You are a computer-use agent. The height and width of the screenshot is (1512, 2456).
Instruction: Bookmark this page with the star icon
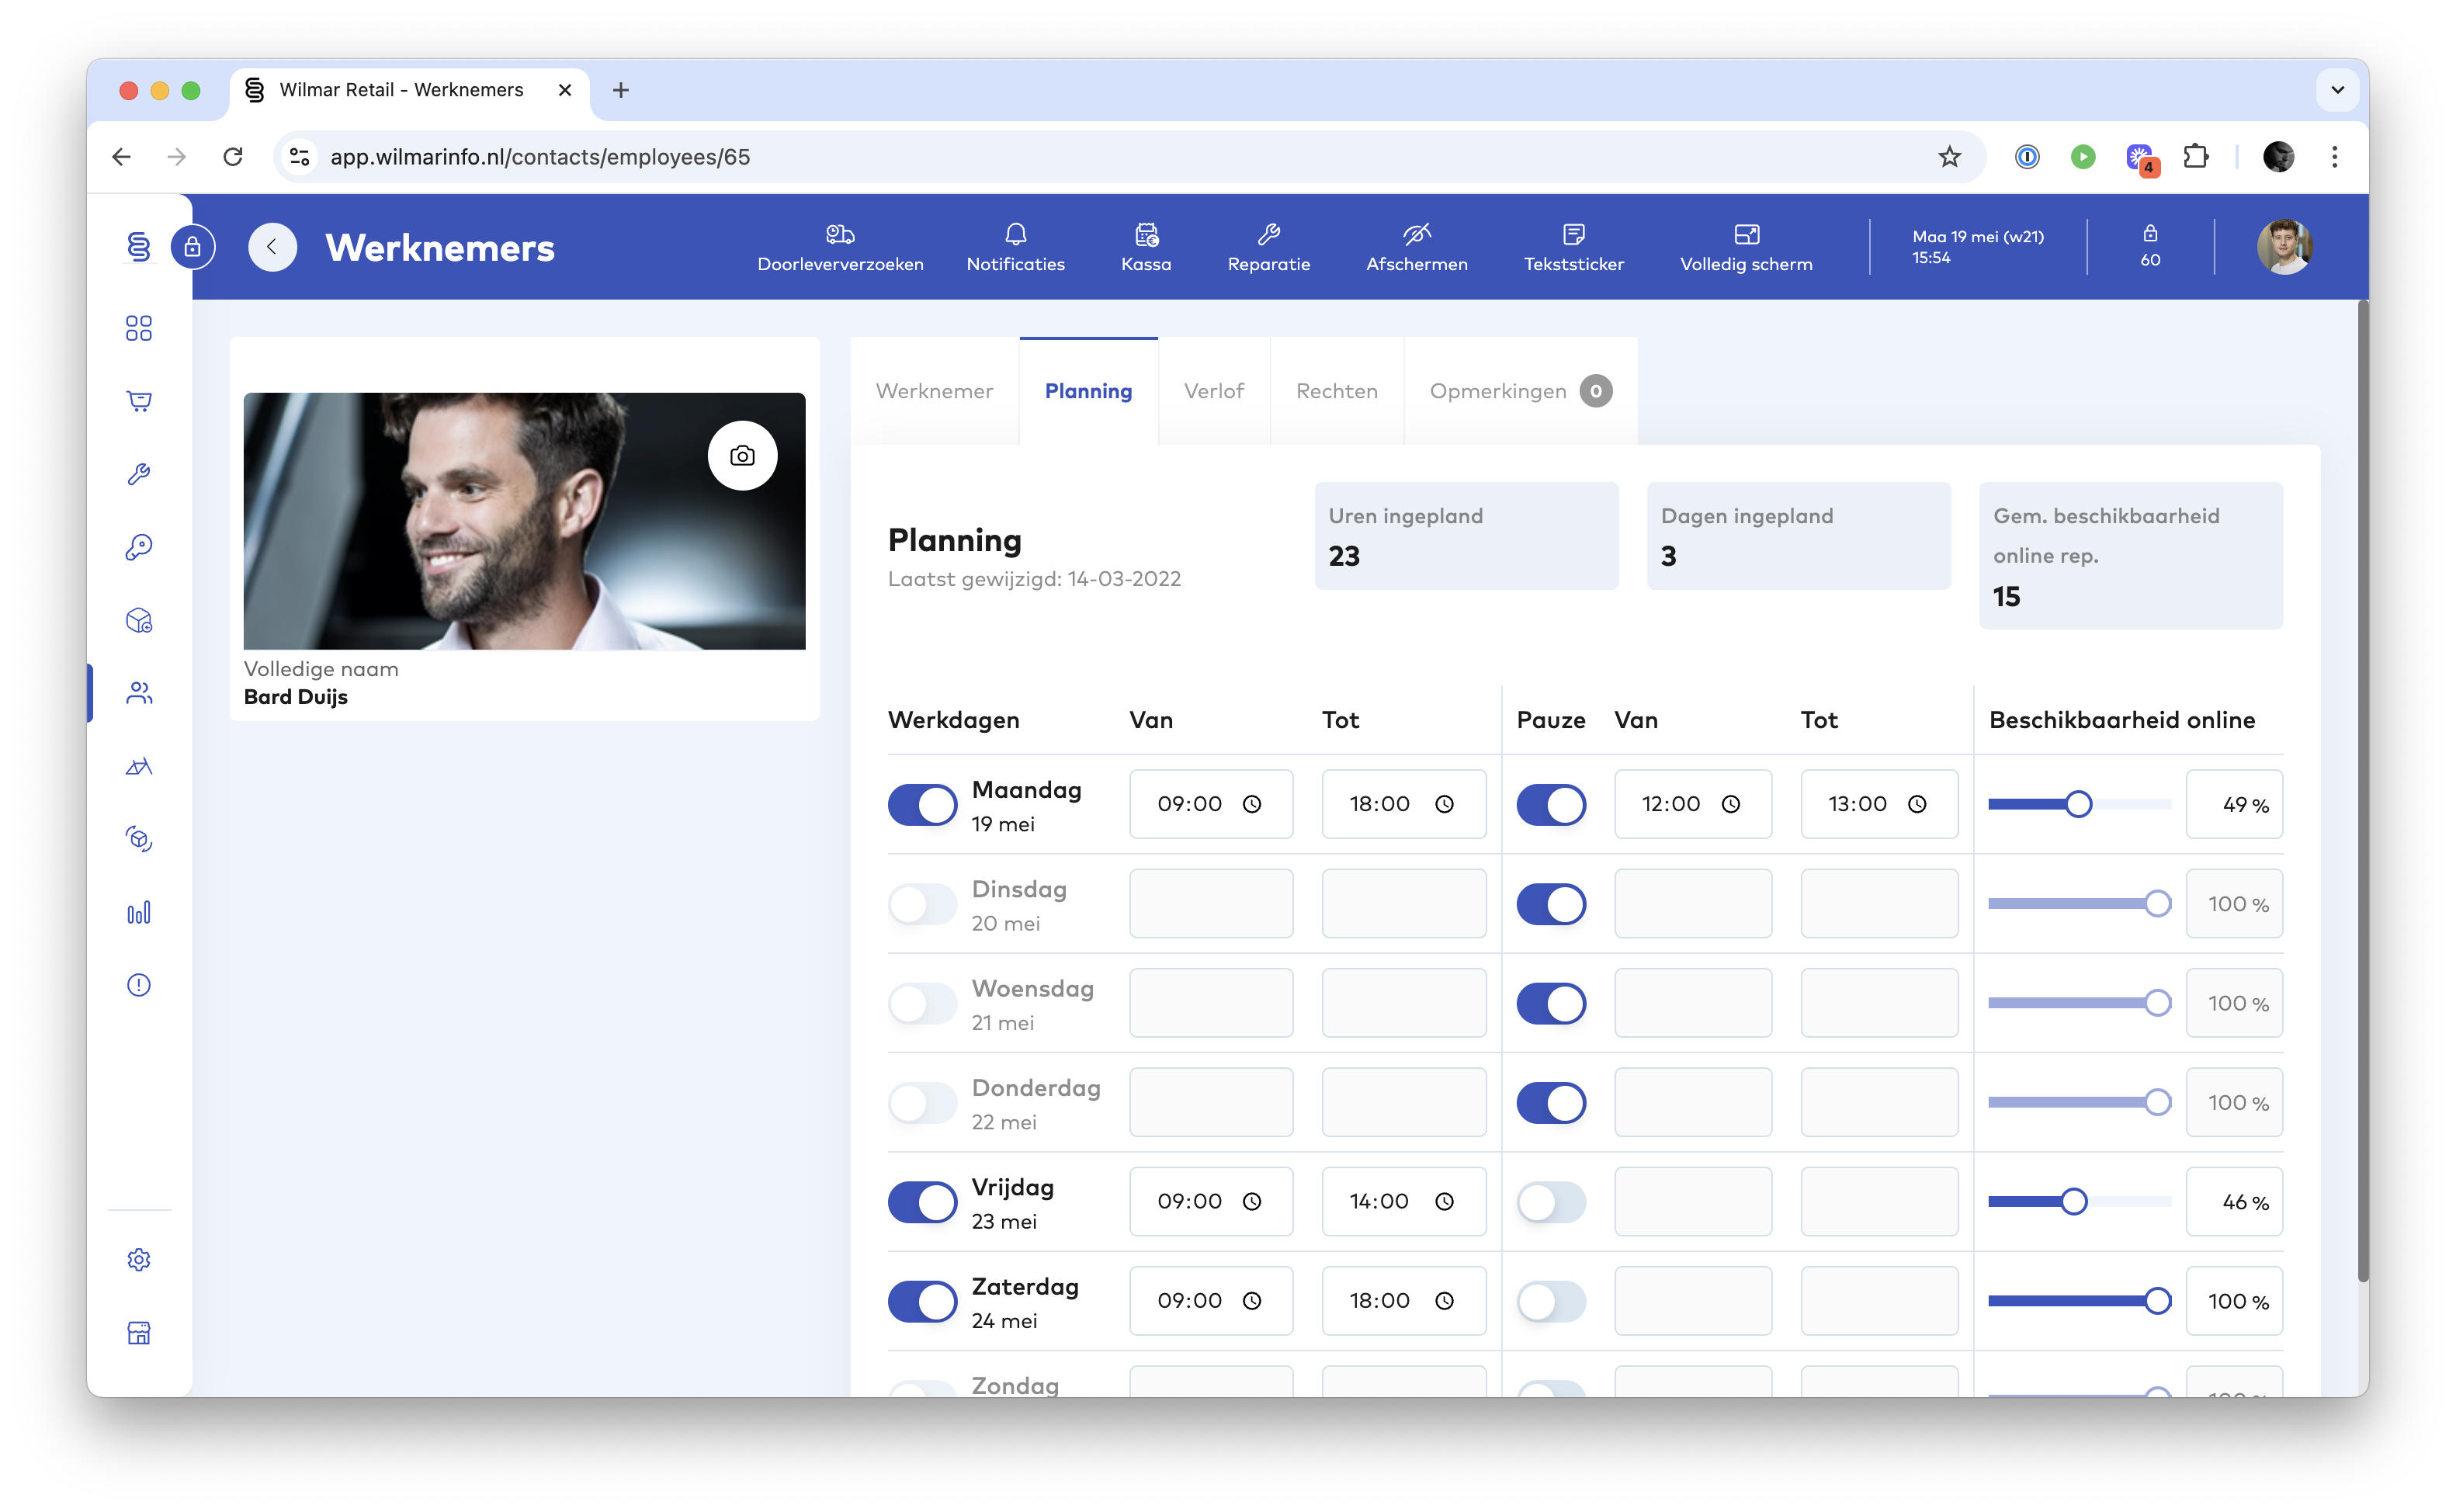point(1949,157)
